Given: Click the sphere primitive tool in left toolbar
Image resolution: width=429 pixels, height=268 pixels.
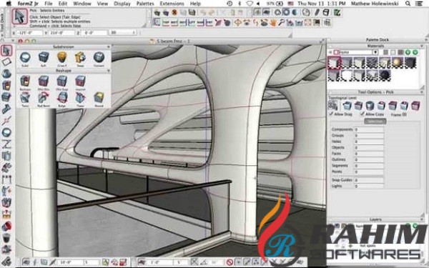Looking at the screenshot, I should pos(6,74).
